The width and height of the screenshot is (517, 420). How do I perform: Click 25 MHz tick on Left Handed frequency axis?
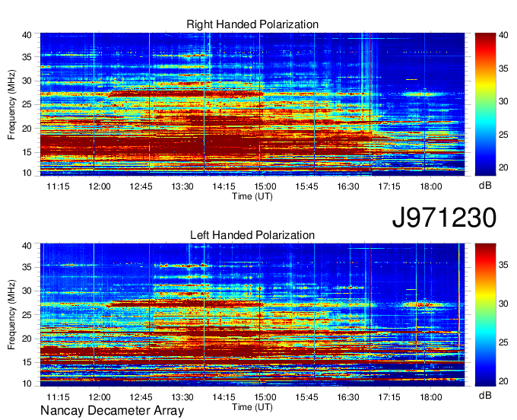[x=27, y=315]
